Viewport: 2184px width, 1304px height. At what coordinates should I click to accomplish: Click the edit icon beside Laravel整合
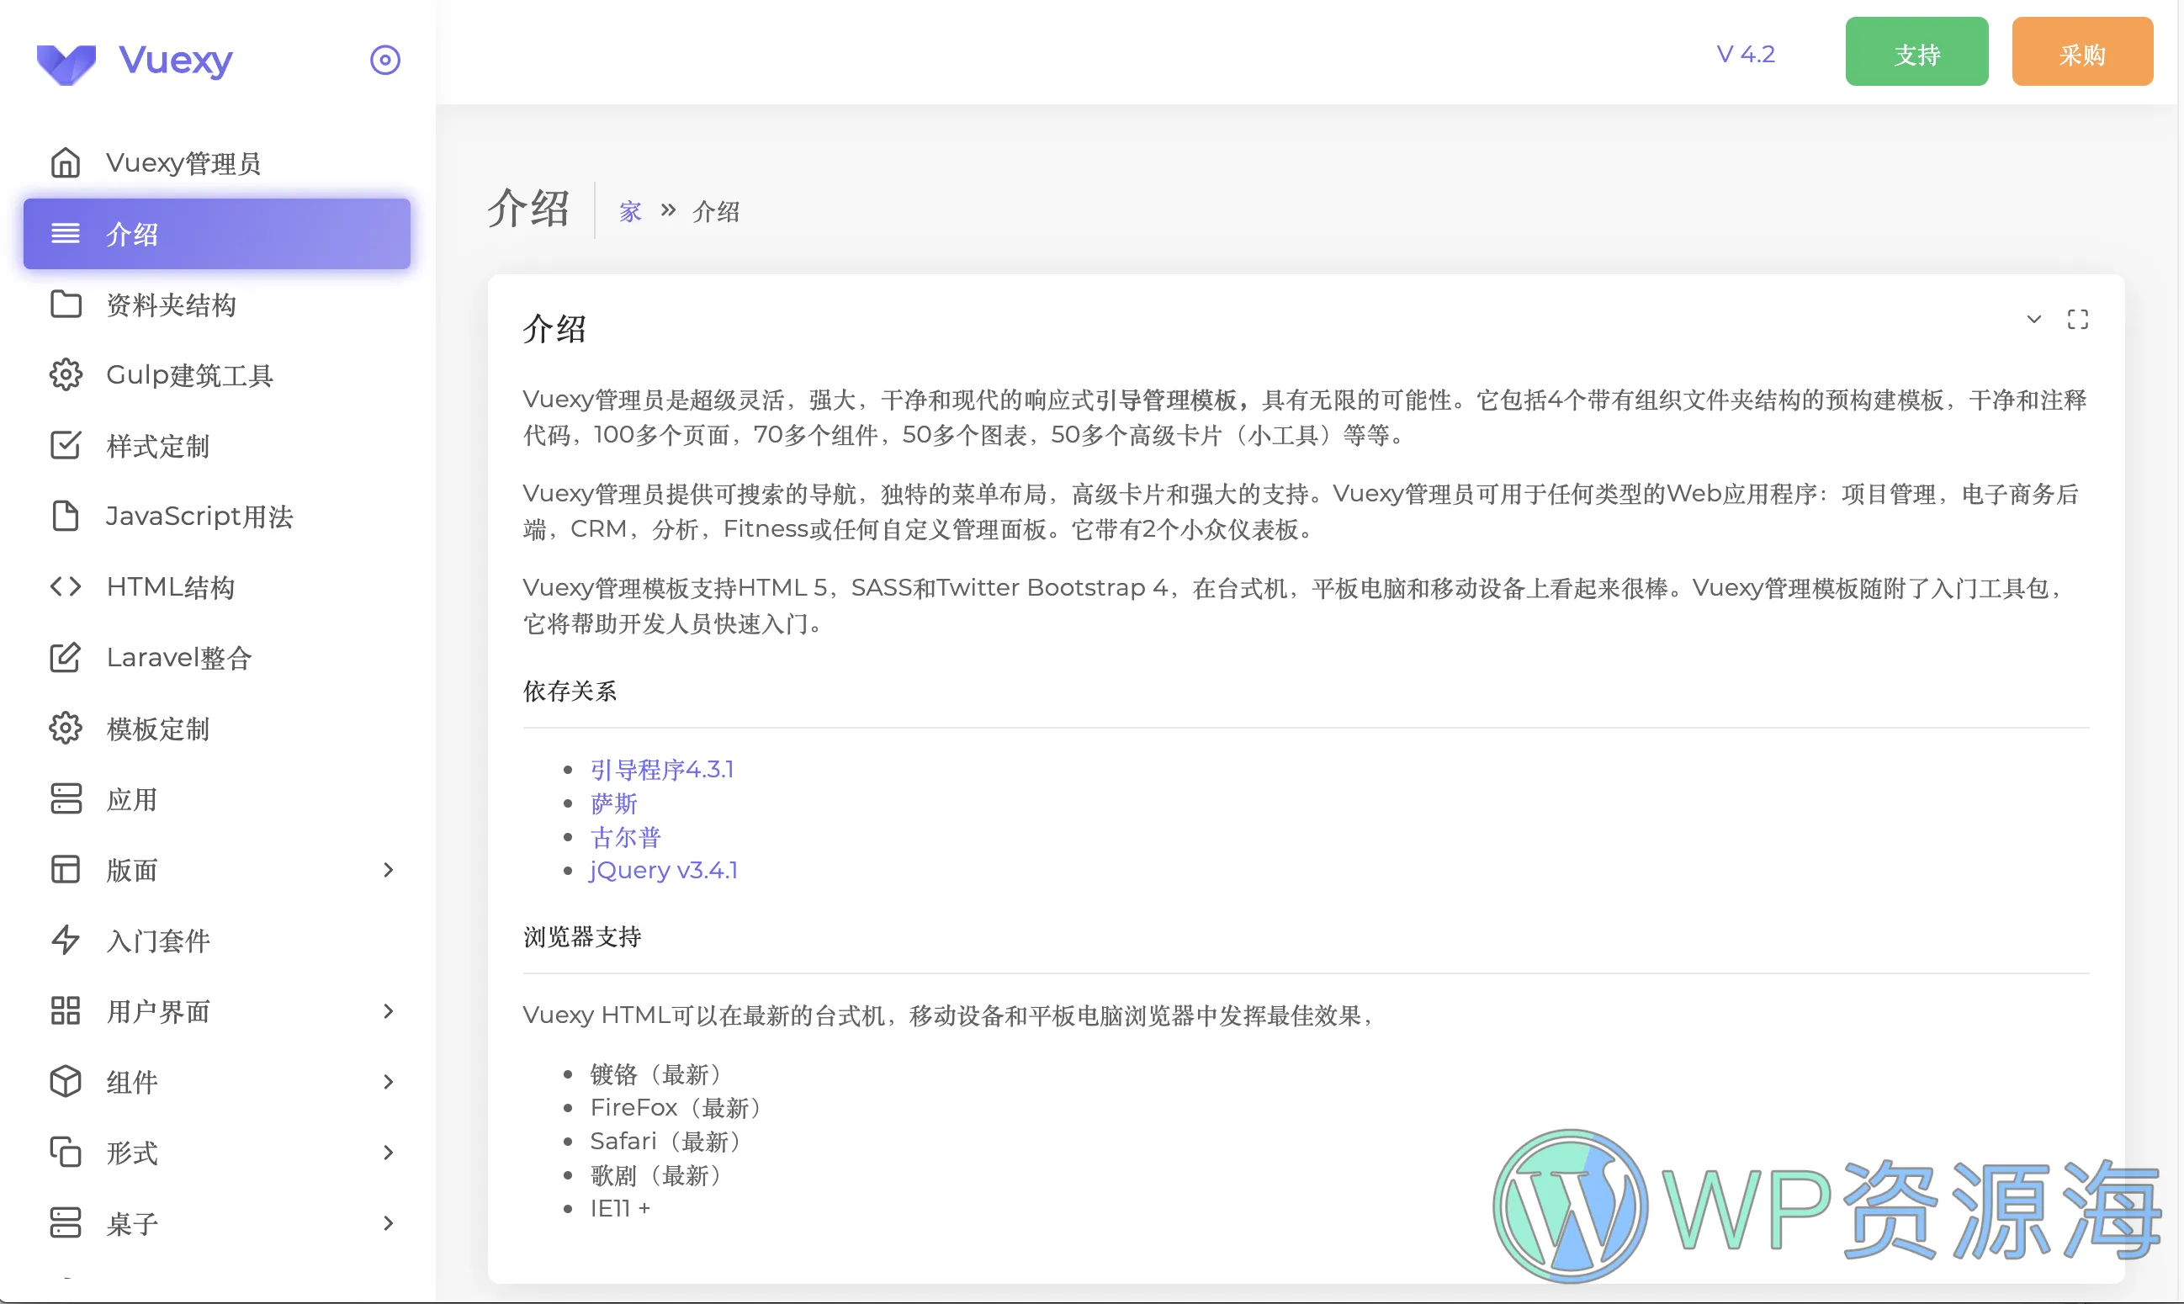click(x=66, y=657)
